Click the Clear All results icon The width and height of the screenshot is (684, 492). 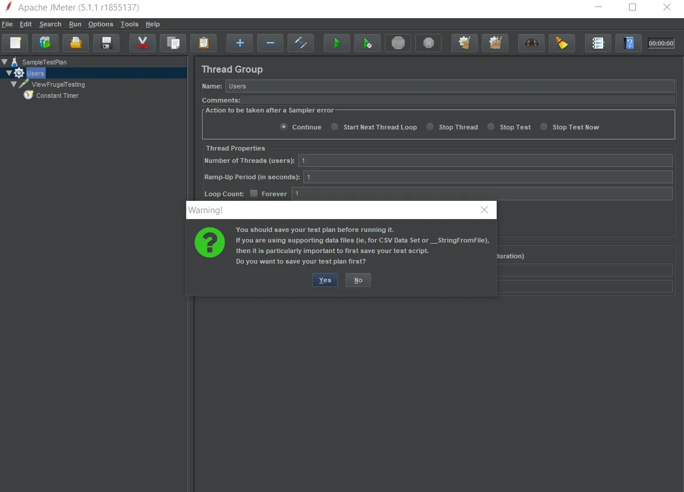coord(495,43)
